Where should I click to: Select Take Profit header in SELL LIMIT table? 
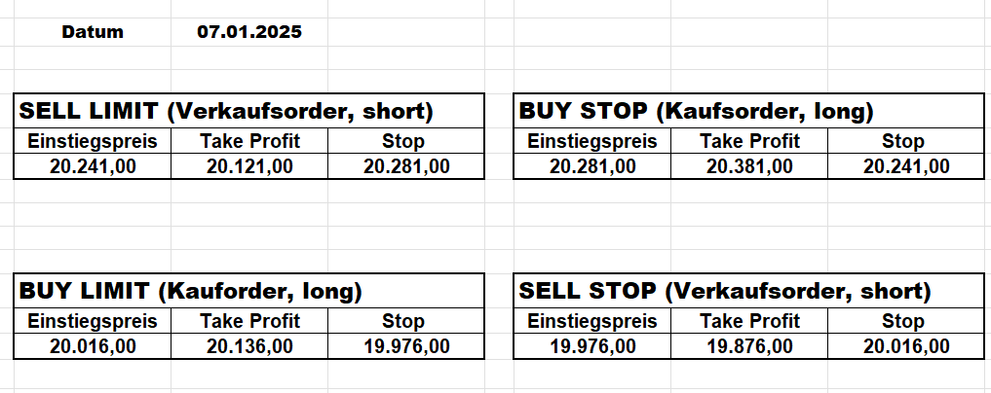point(249,141)
